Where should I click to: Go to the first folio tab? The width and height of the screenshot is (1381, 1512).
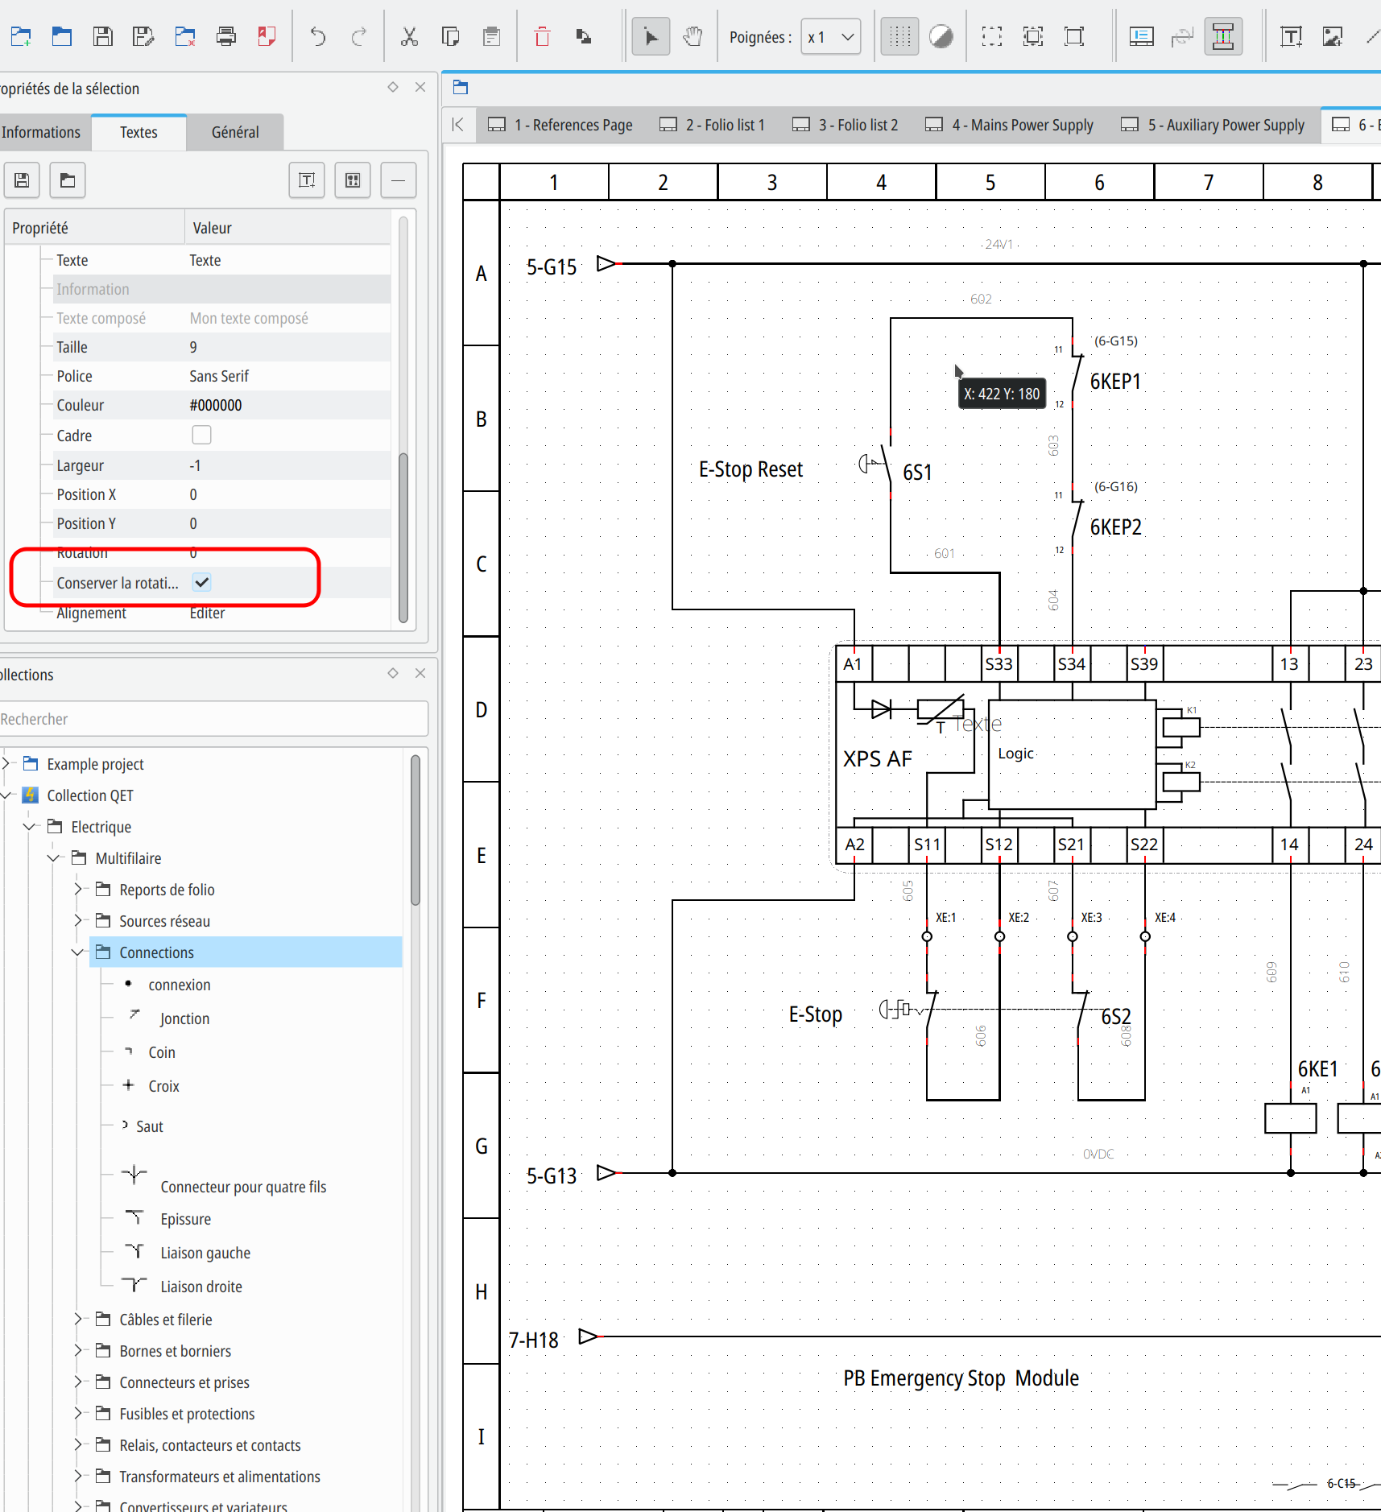click(x=458, y=125)
